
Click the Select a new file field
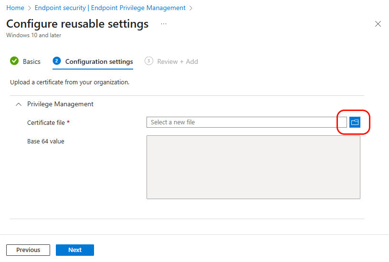(246, 122)
